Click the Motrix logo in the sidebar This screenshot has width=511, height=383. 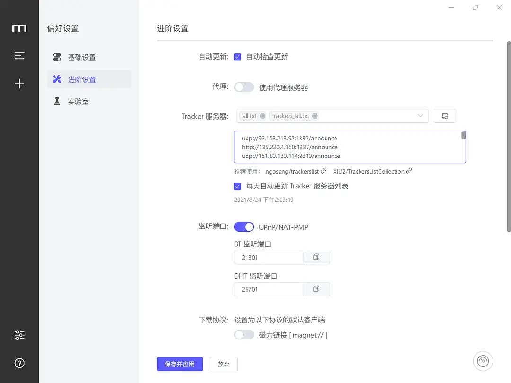pyautogui.click(x=19, y=28)
